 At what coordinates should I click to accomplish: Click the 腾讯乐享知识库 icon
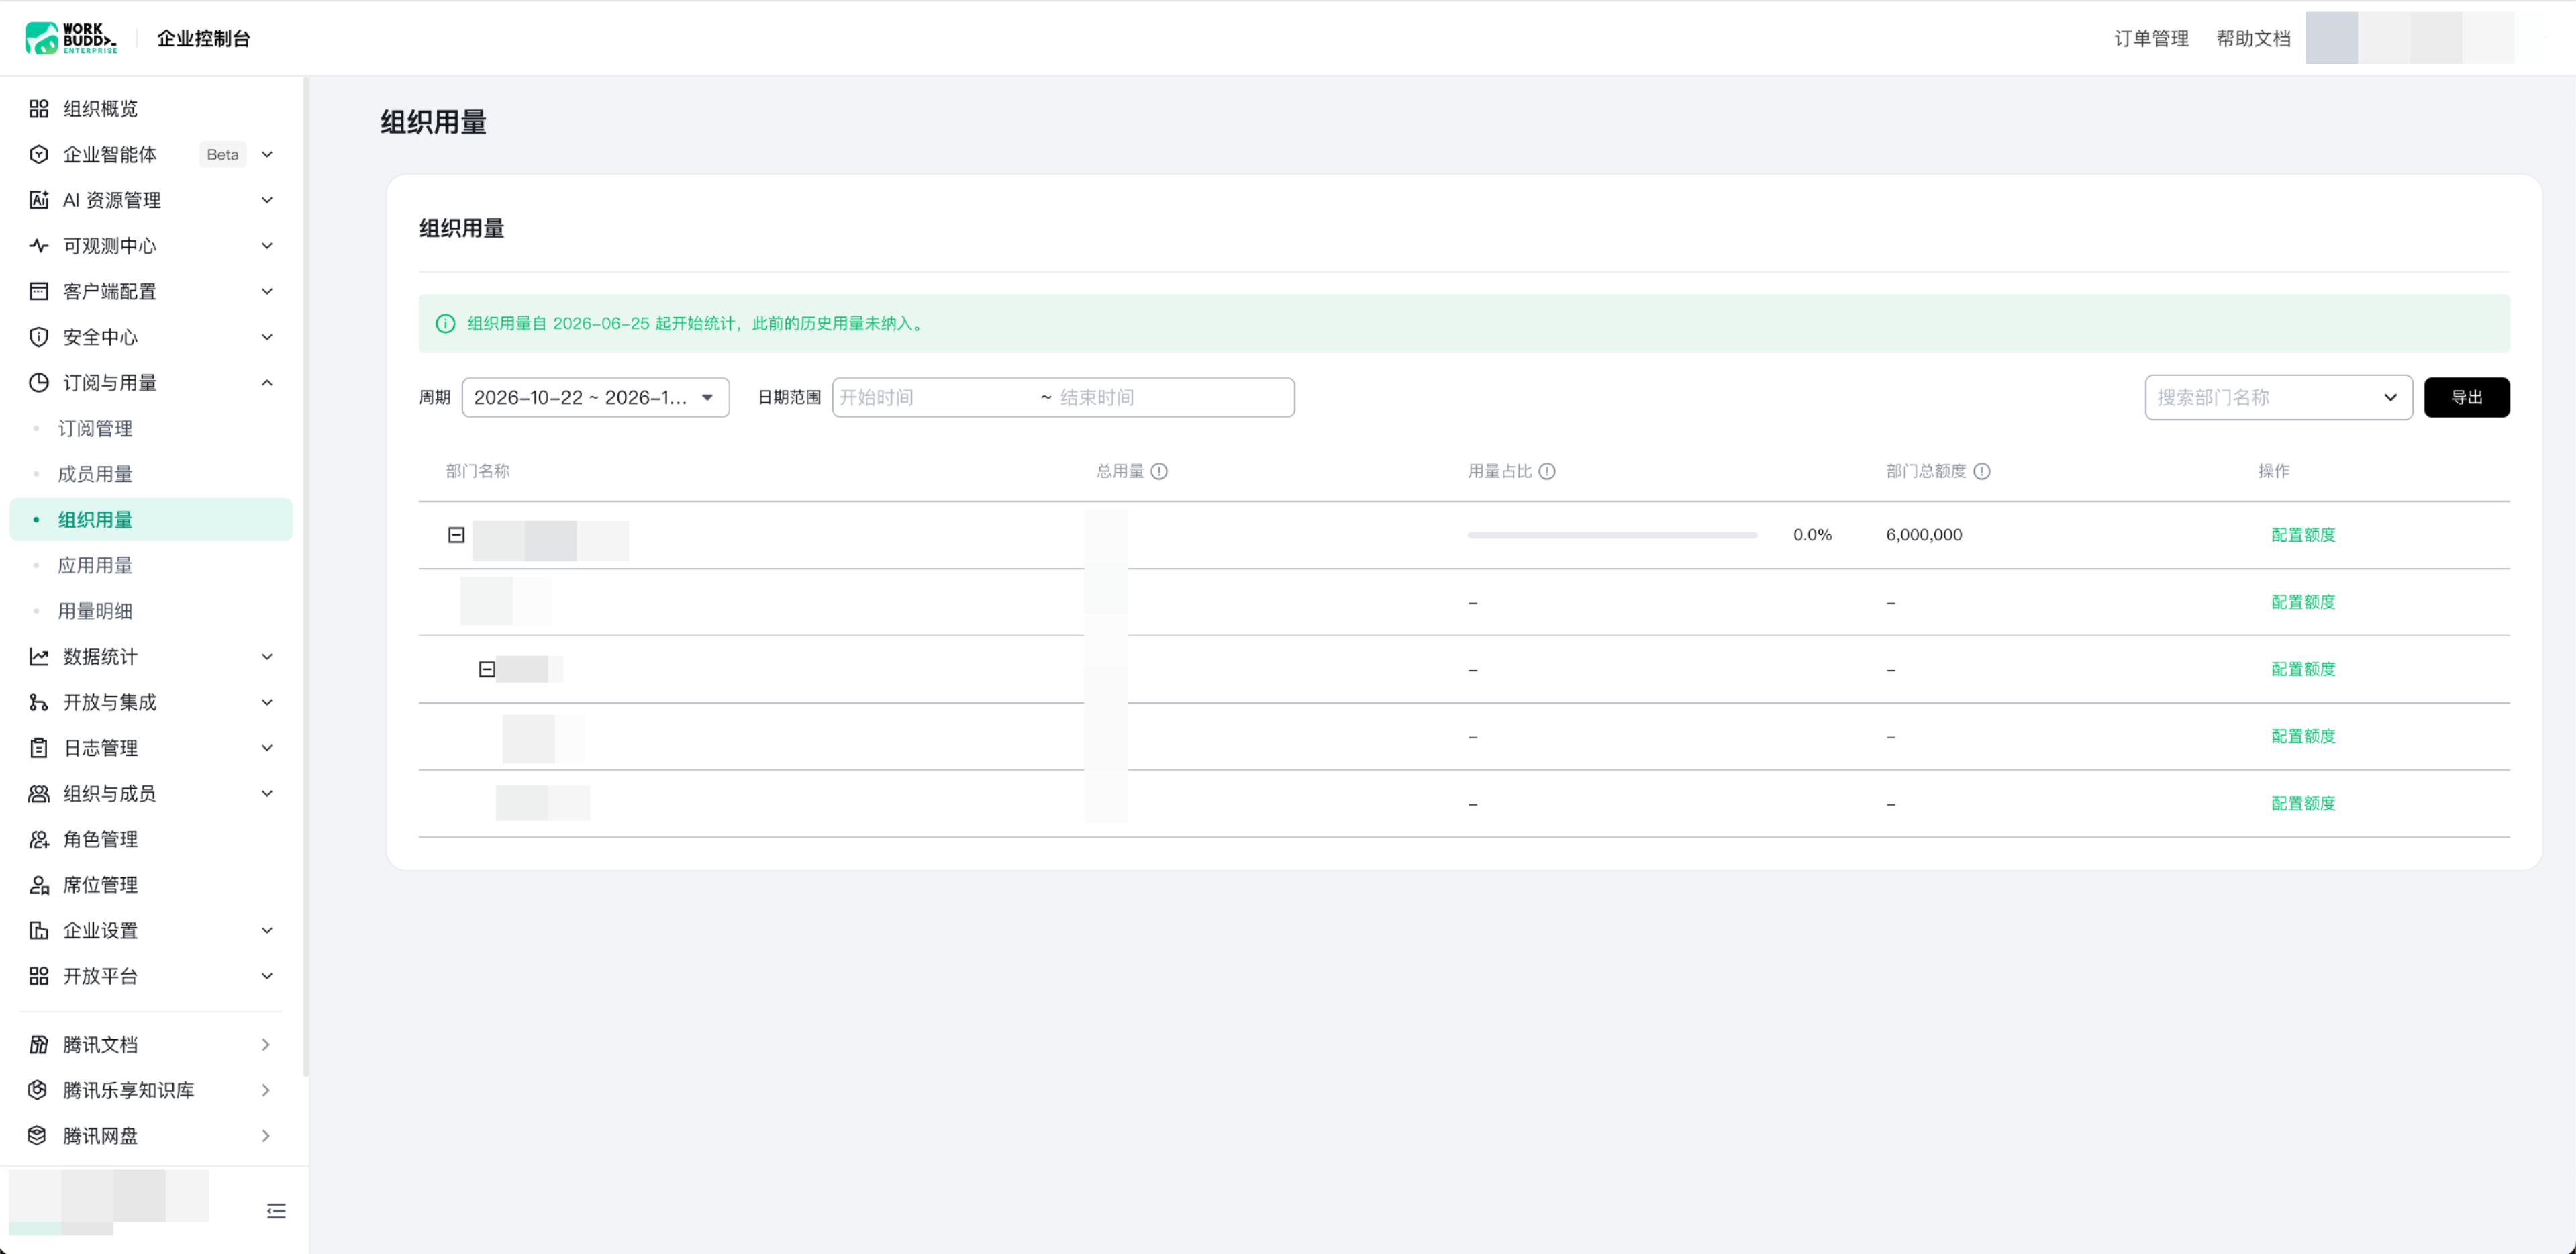(38, 1090)
